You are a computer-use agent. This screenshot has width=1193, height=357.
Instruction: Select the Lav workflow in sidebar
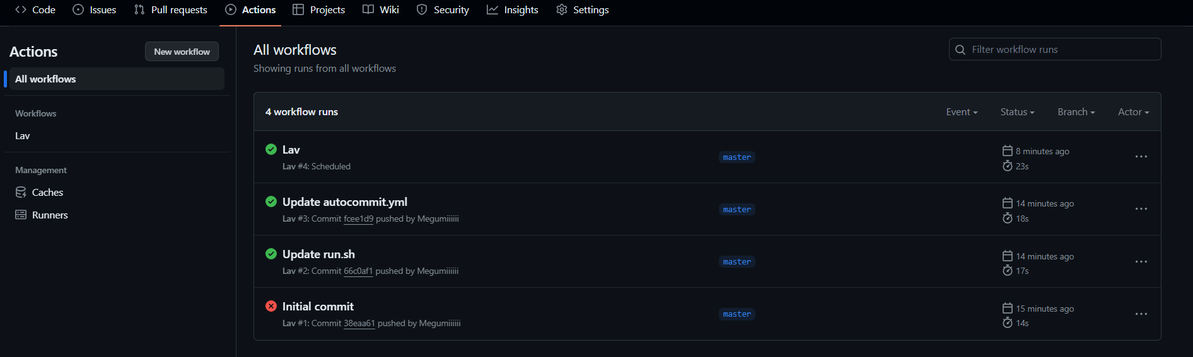(x=23, y=135)
